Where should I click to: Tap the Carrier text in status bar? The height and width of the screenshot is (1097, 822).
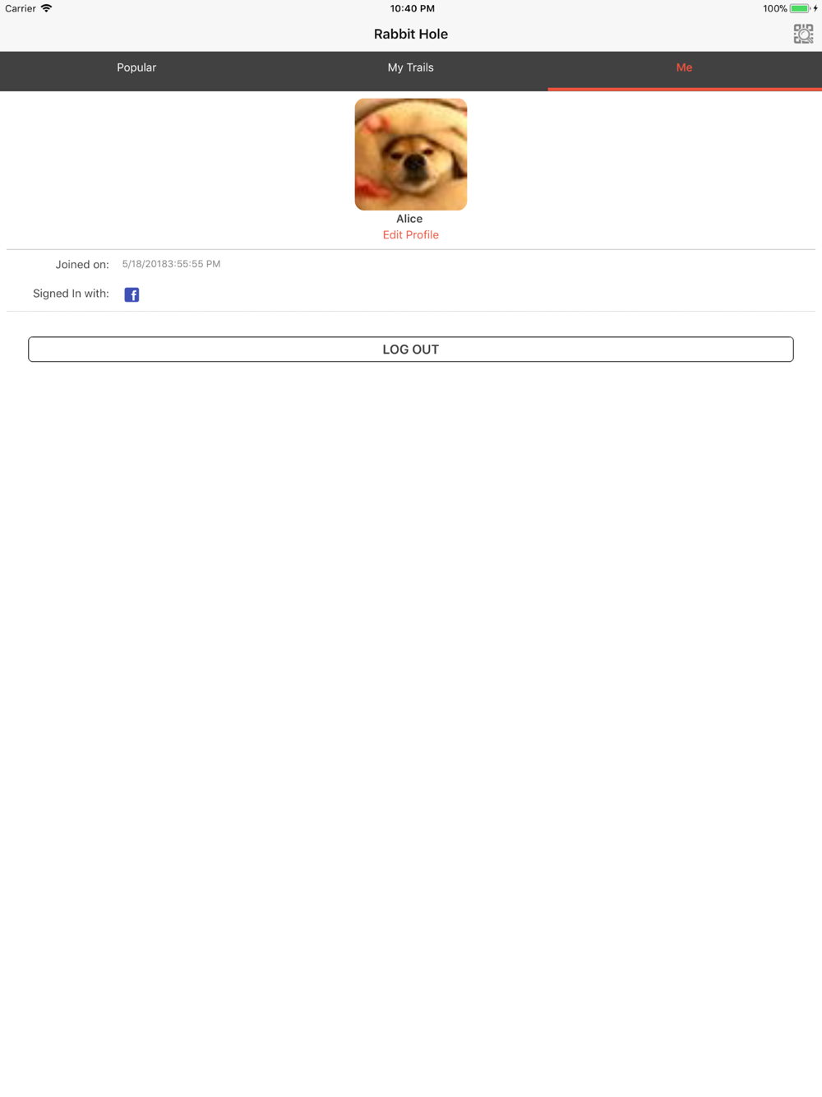coord(21,8)
